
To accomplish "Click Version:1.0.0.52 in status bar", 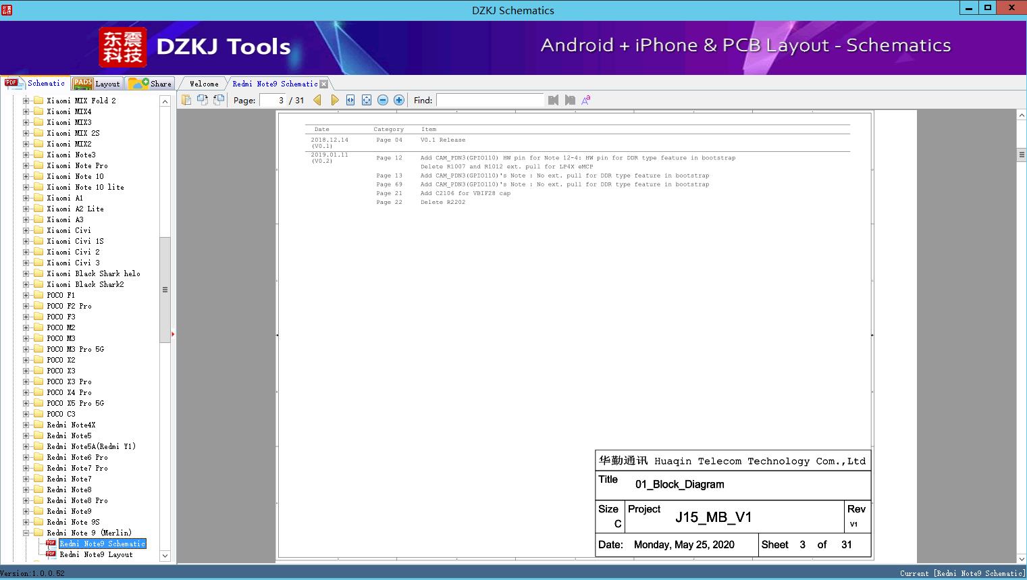I will tap(32, 573).
